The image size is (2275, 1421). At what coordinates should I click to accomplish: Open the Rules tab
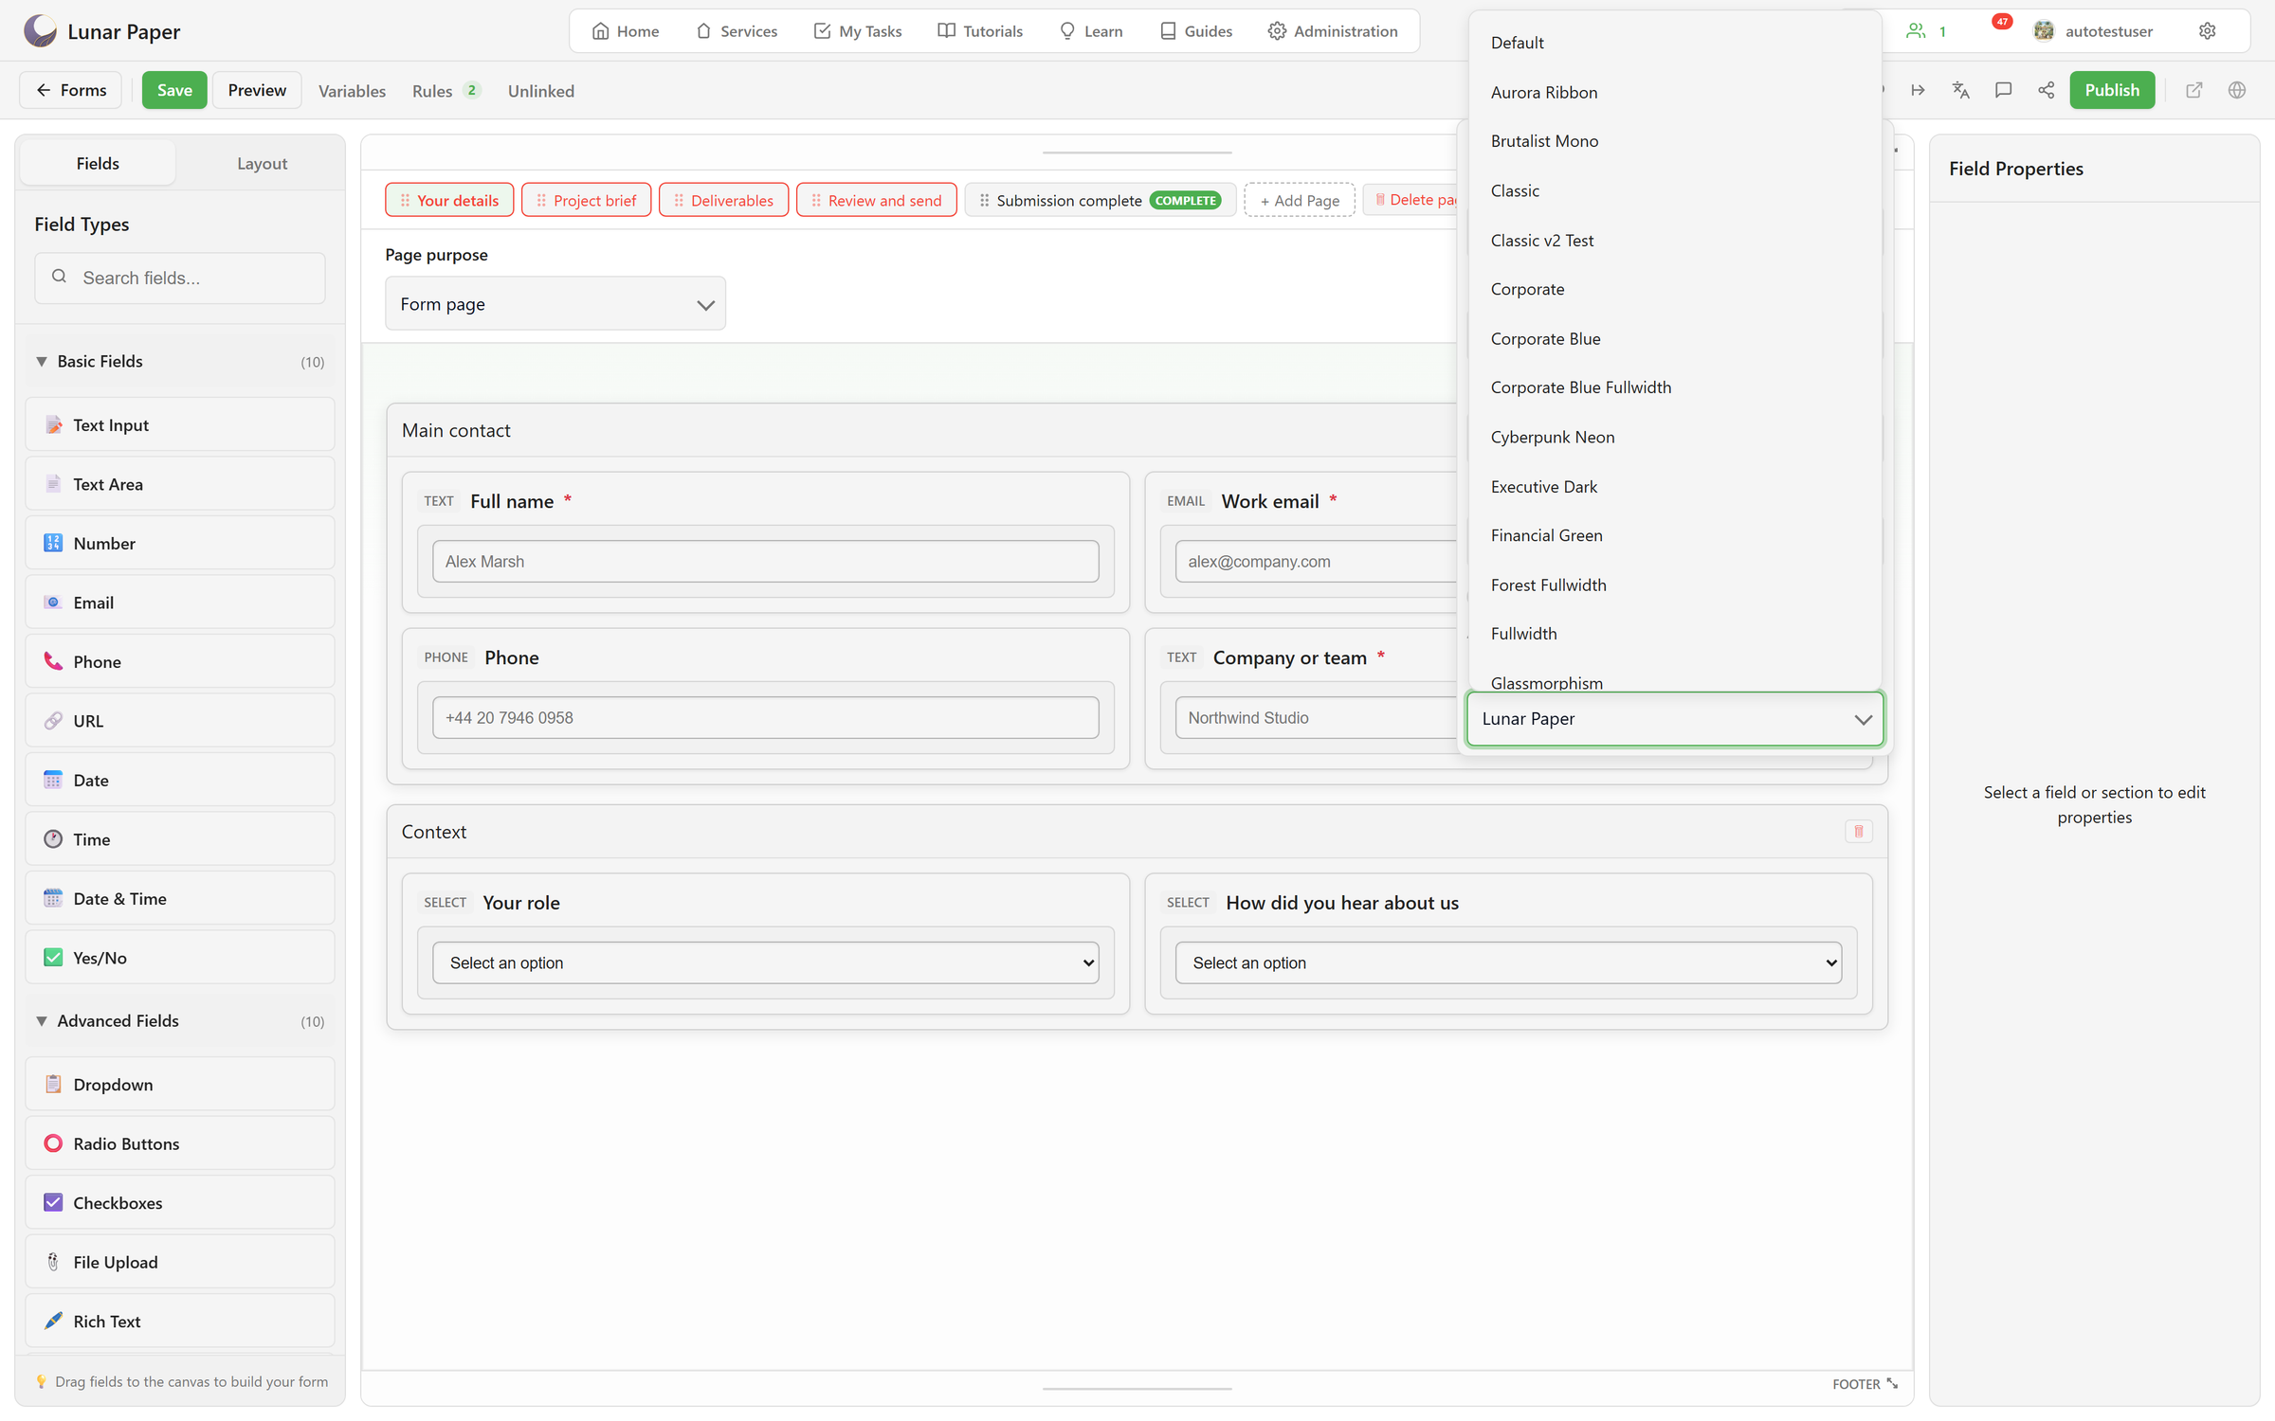click(446, 91)
